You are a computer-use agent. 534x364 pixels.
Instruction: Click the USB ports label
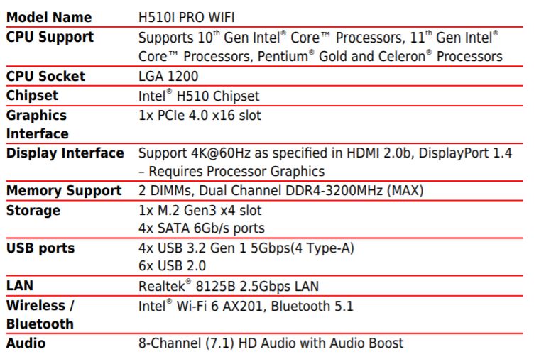pos(40,248)
